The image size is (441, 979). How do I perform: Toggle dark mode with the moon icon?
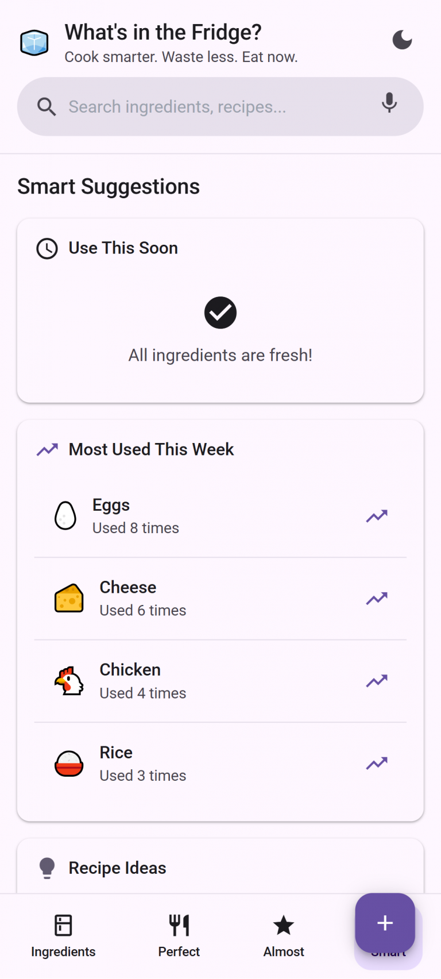click(402, 40)
